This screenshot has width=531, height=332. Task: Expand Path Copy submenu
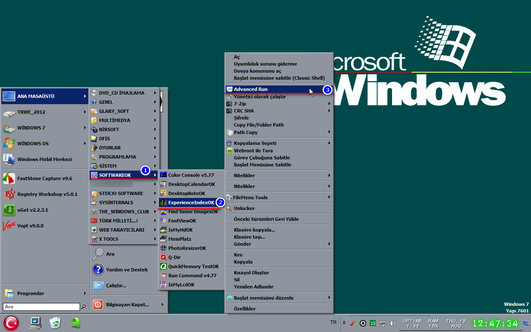coord(279,132)
